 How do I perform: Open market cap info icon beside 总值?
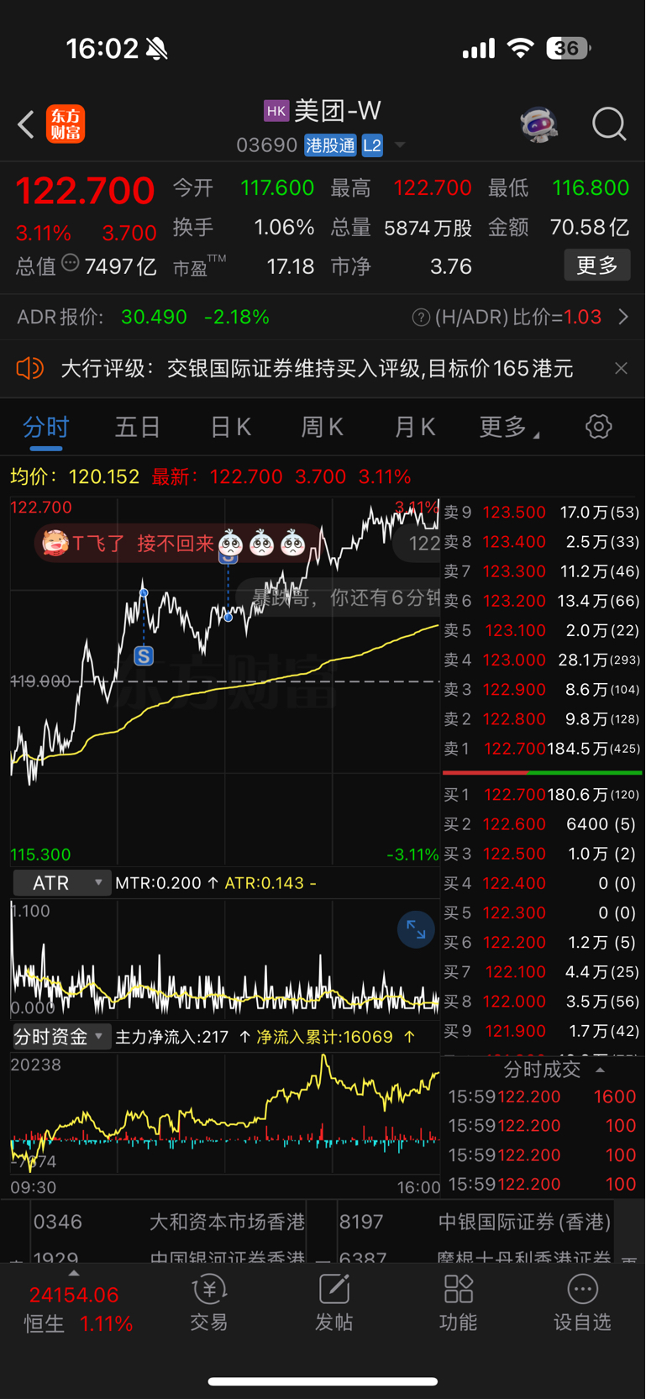pos(71,264)
